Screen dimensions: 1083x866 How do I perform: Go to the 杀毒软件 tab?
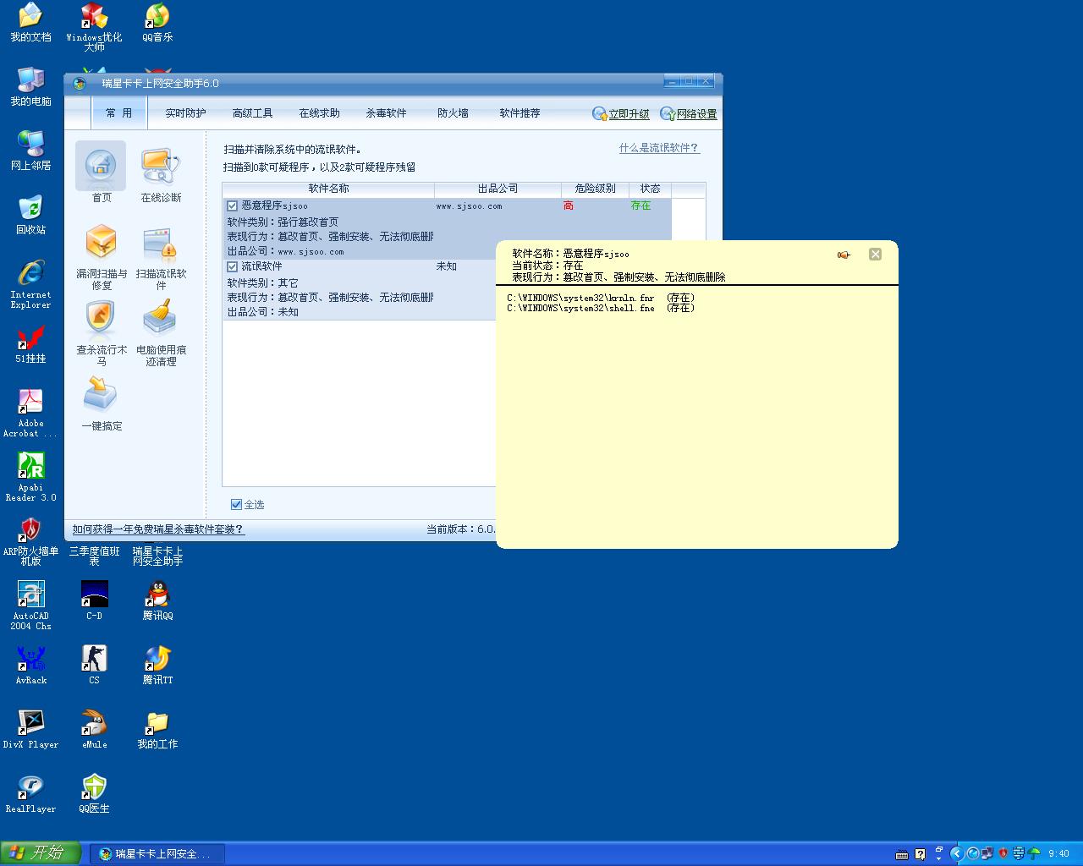point(386,113)
